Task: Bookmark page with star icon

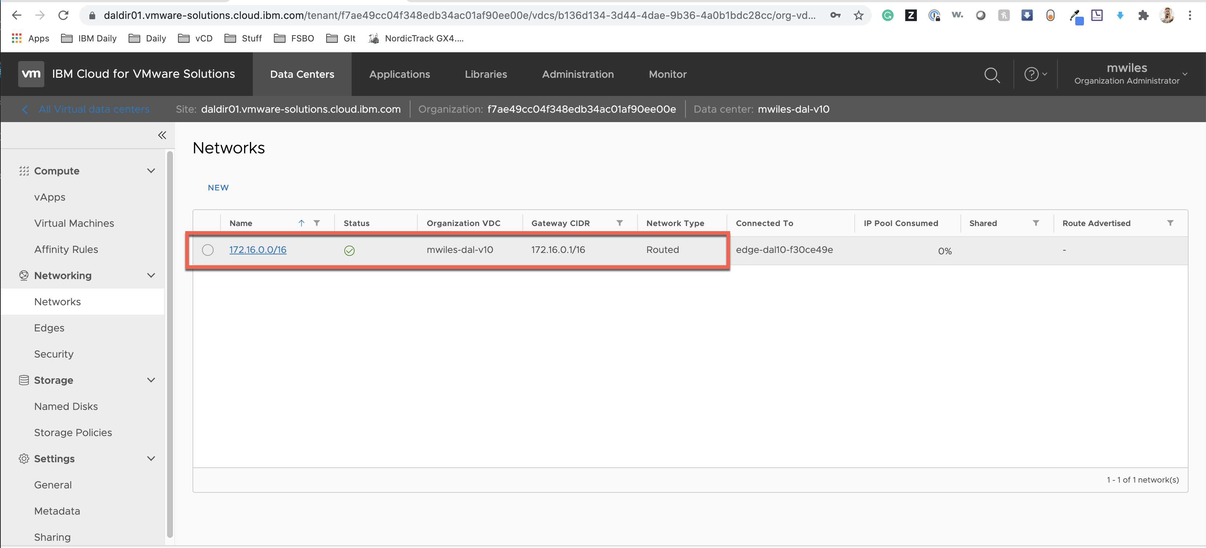Action: [858, 16]
